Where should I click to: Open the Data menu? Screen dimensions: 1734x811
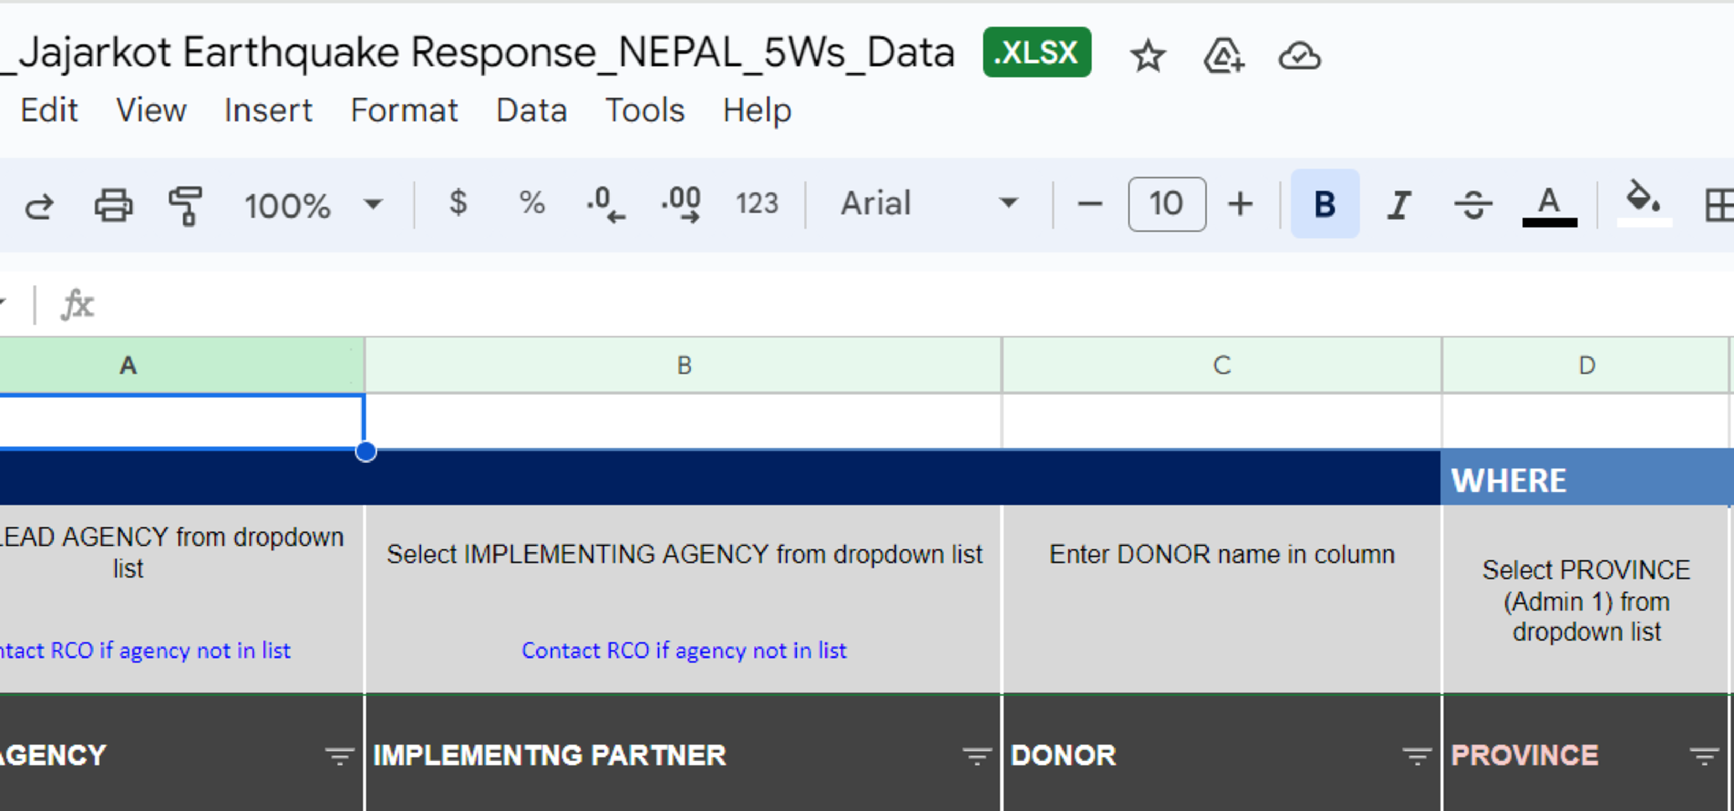point(531,110)
